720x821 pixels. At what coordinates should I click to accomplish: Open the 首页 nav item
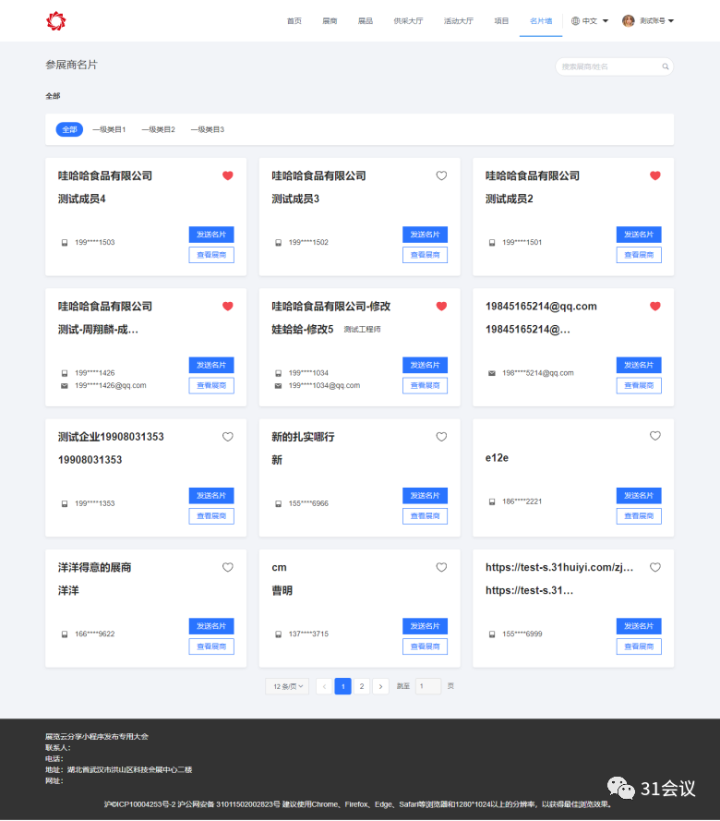pyautogui.click(x=294, y=21)
